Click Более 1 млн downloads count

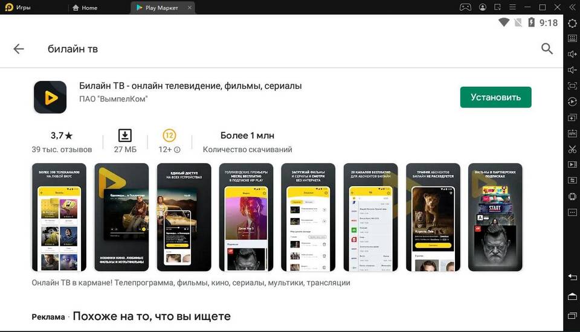(x=248, y=136)
